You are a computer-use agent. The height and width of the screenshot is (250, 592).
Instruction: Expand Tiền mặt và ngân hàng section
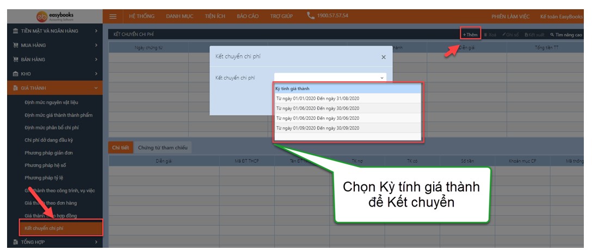(96, 31)
